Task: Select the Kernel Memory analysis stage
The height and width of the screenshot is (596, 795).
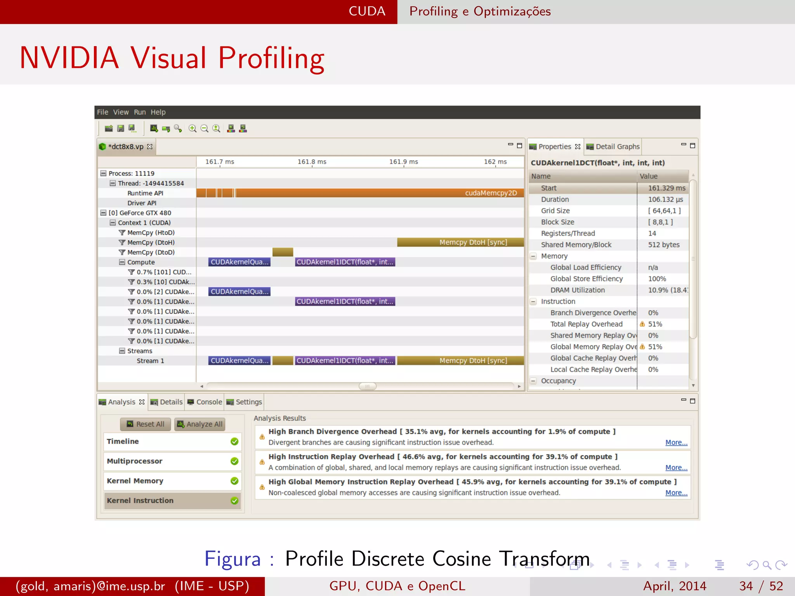Action: tap(172, 481)
